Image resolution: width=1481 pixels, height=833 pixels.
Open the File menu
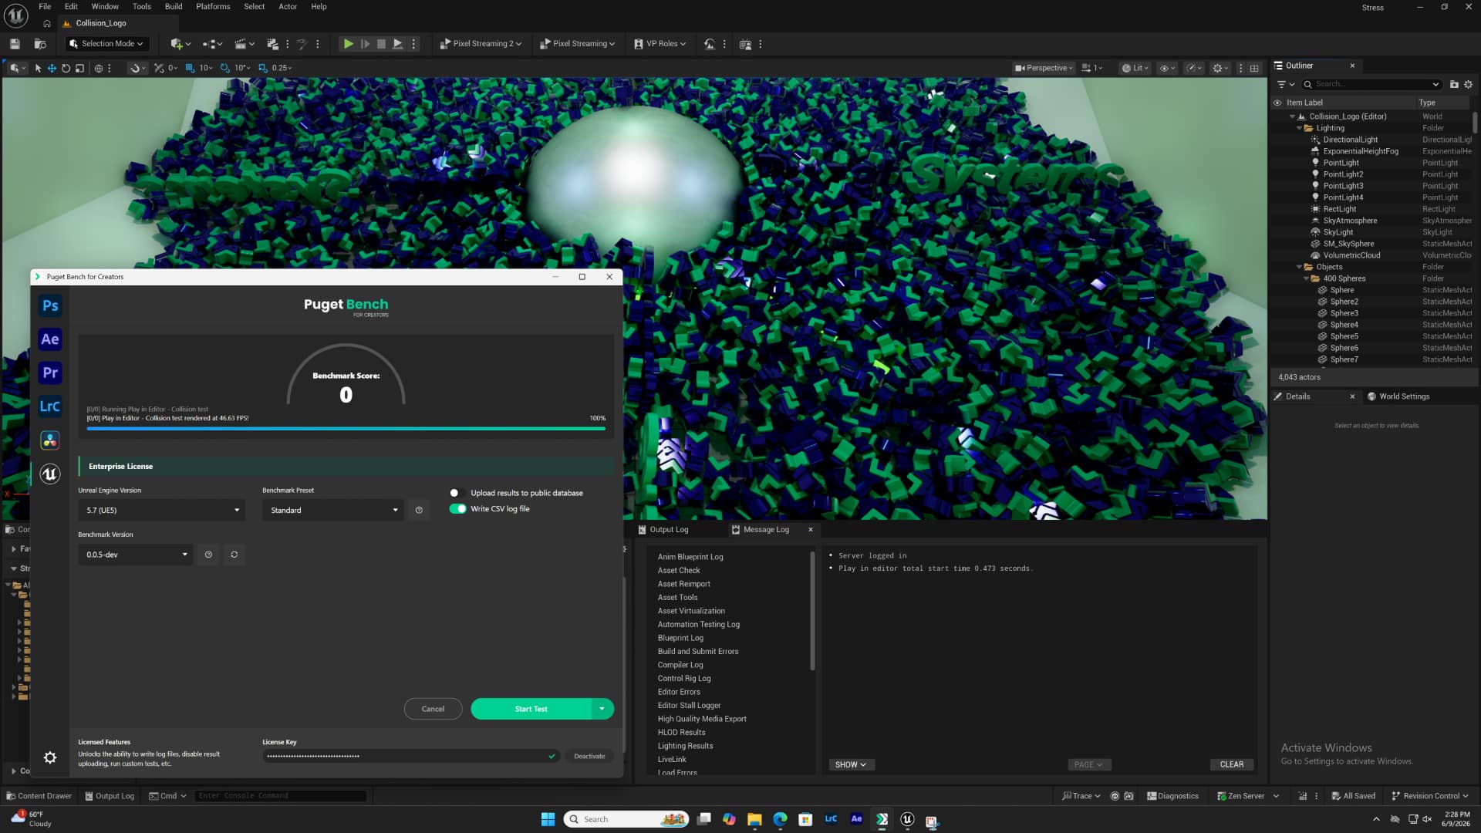(x=45, y=6)
